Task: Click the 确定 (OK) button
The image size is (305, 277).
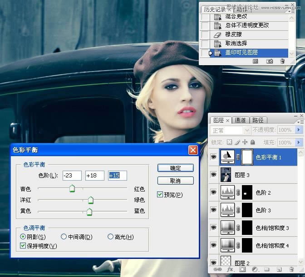Action: click(175, 168)
